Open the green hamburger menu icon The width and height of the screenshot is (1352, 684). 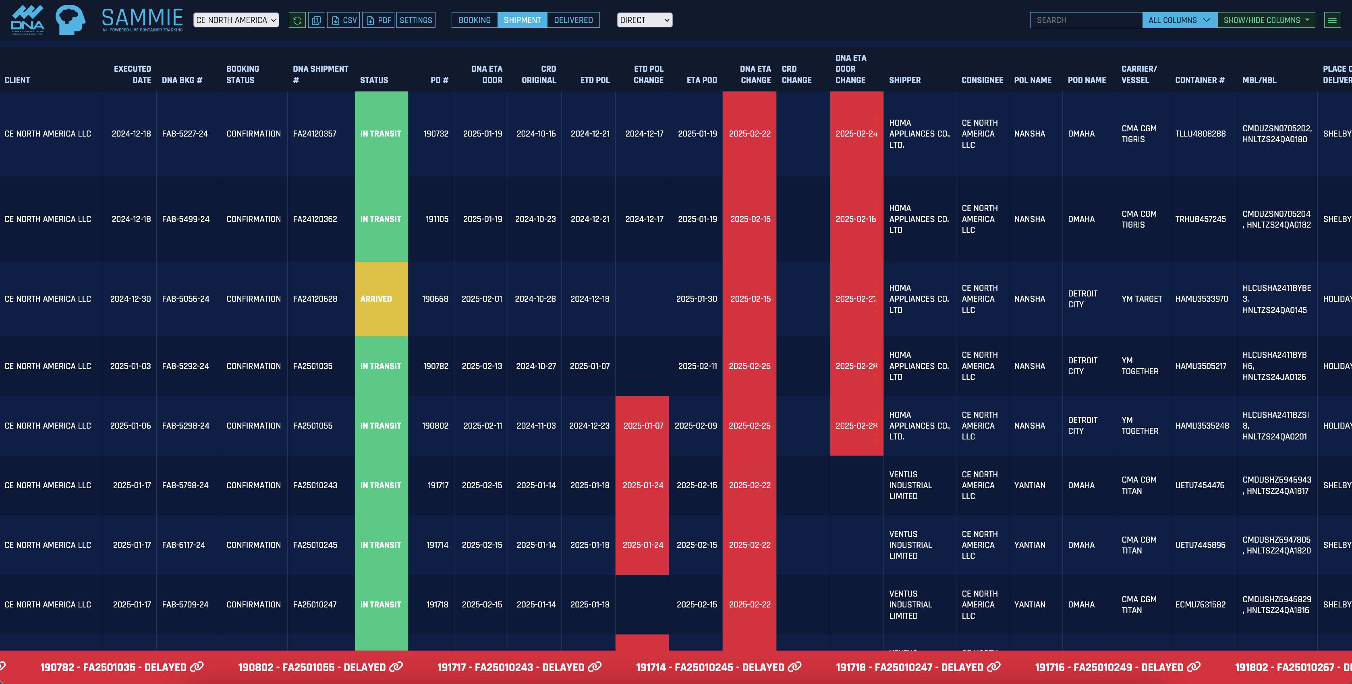click(1332, 20)
